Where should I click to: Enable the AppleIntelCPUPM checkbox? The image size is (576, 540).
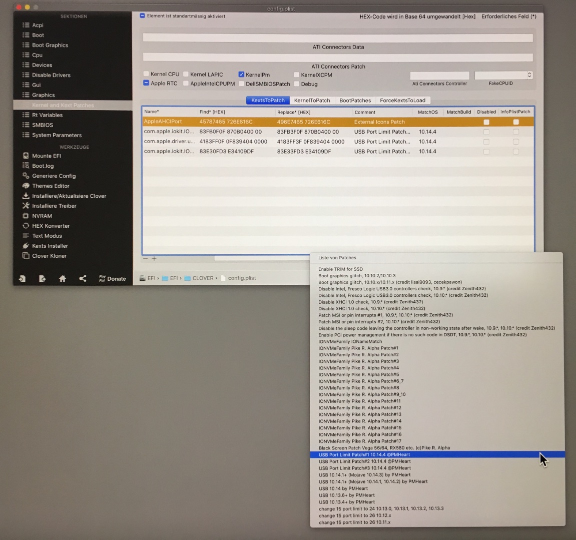coord(186,84)
